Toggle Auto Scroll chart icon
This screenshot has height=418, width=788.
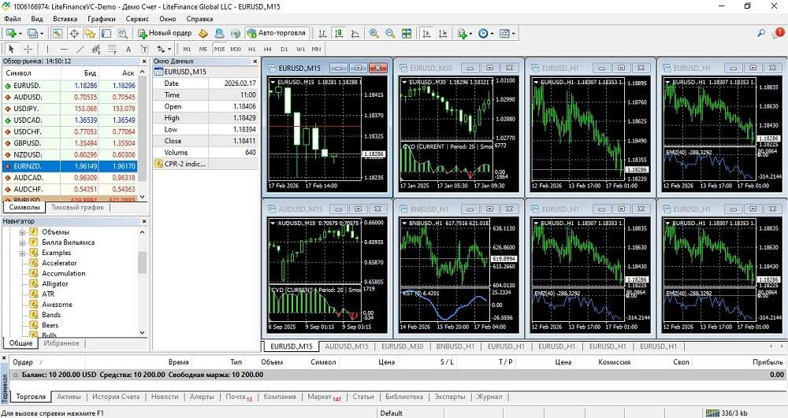(x=426, y=33)
